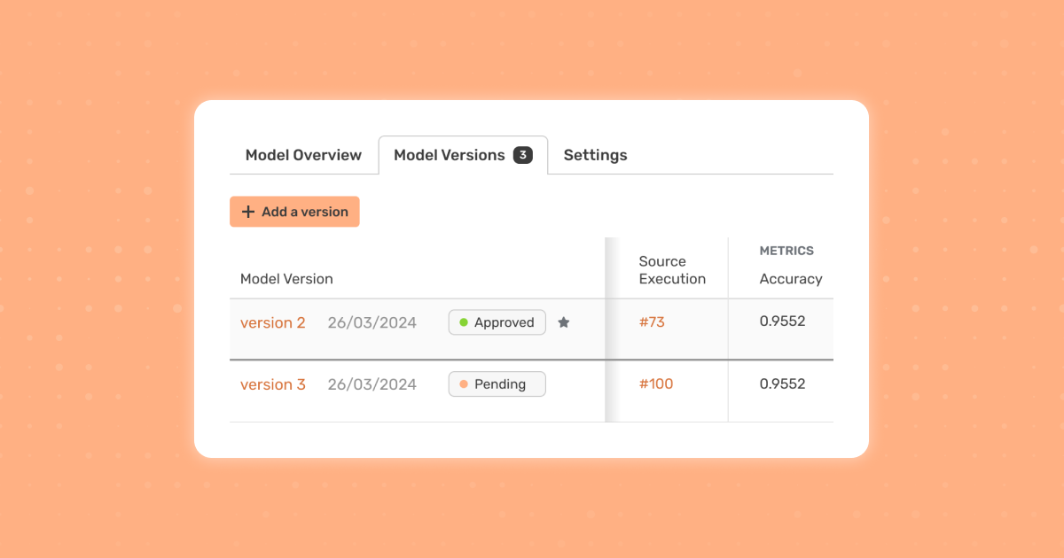Select the Model Versions tab
The height and width of the screenshot is (558, 1064).
point(463,155)
